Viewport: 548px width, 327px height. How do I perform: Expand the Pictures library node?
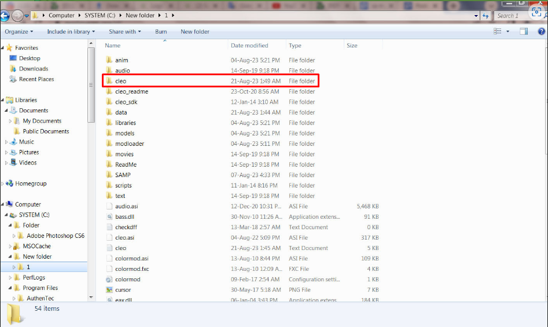click(6, 152)
